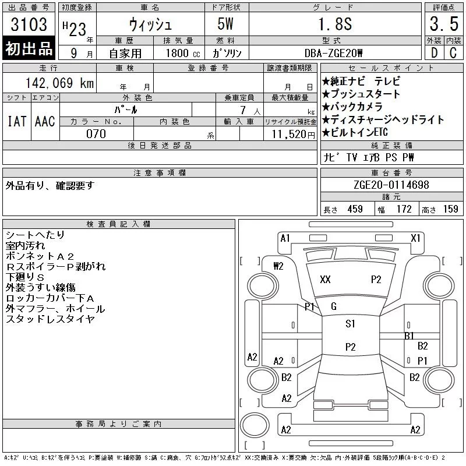The height and width of the screenshot is (466, 466).
Task: Select the G windshield mark
Action: coord(333,306)
